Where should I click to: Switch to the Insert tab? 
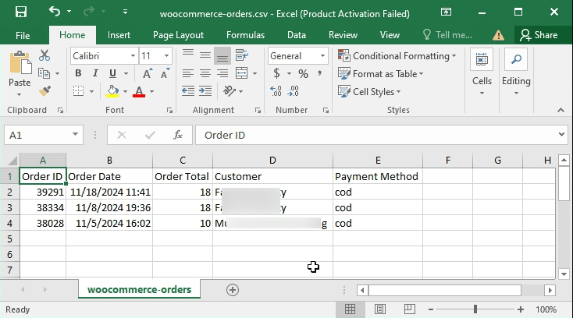tap(119, 35)
